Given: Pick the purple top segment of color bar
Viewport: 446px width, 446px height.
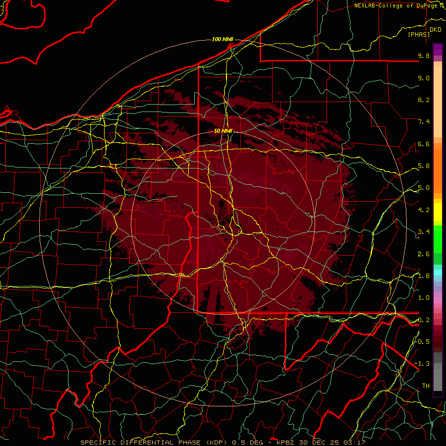Looking at the screenshot, I should 438,50.
